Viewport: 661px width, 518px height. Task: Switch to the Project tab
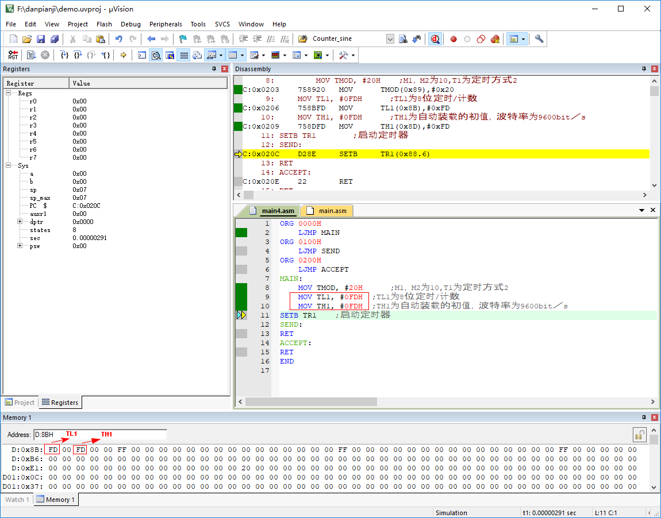(x=20, y=403)
